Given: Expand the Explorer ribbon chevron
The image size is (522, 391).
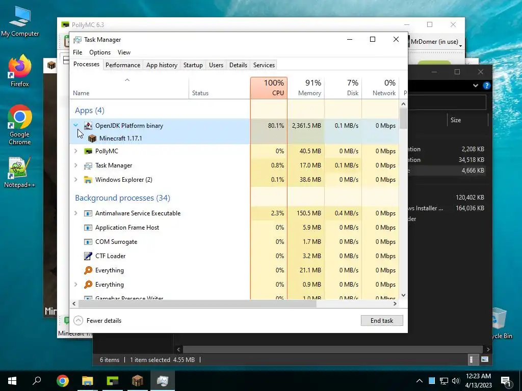Looking at the screenshot, I should point(476,86).
